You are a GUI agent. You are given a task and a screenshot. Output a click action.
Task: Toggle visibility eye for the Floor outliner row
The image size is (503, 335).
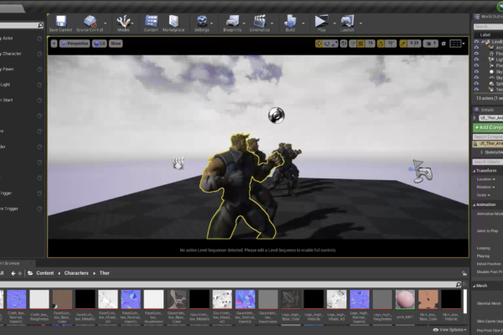click(476, 54)
